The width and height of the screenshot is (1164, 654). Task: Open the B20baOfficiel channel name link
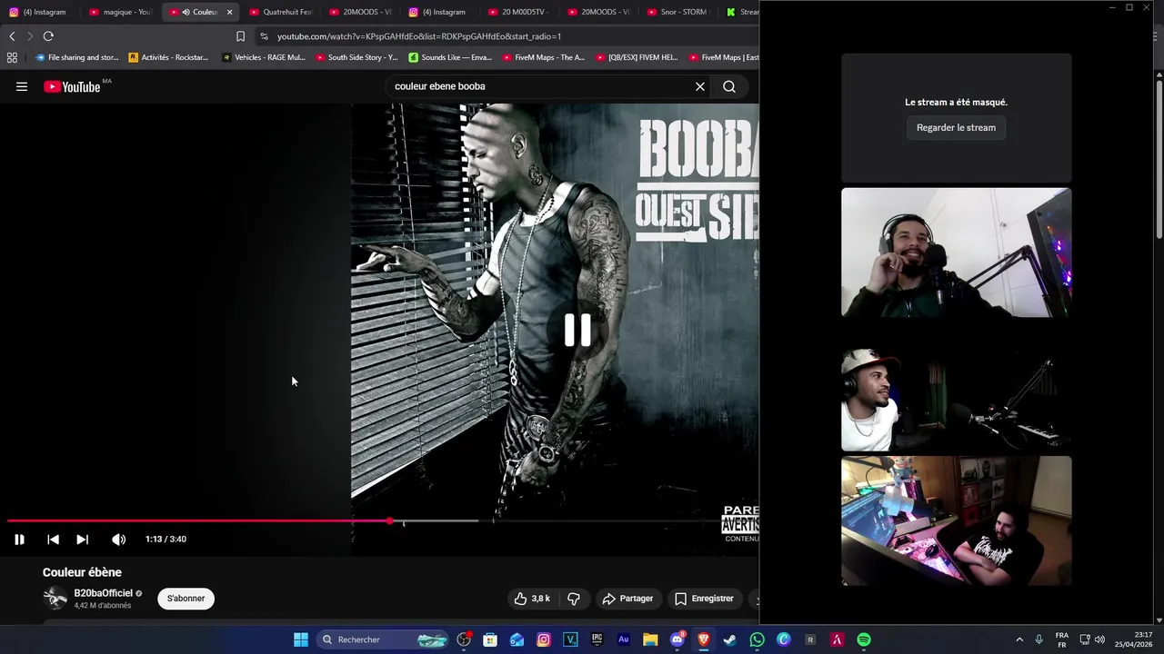[103, 593]
